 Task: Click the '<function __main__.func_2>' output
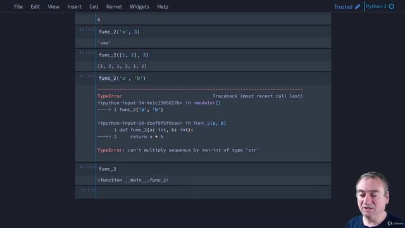point(133,180)
